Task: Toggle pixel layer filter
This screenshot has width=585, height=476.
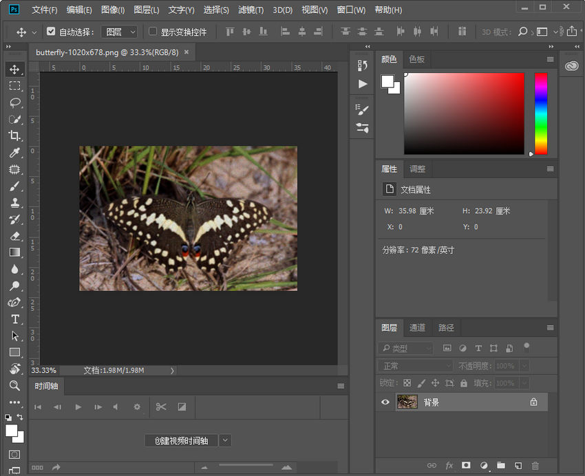Action: click(447, 348)
